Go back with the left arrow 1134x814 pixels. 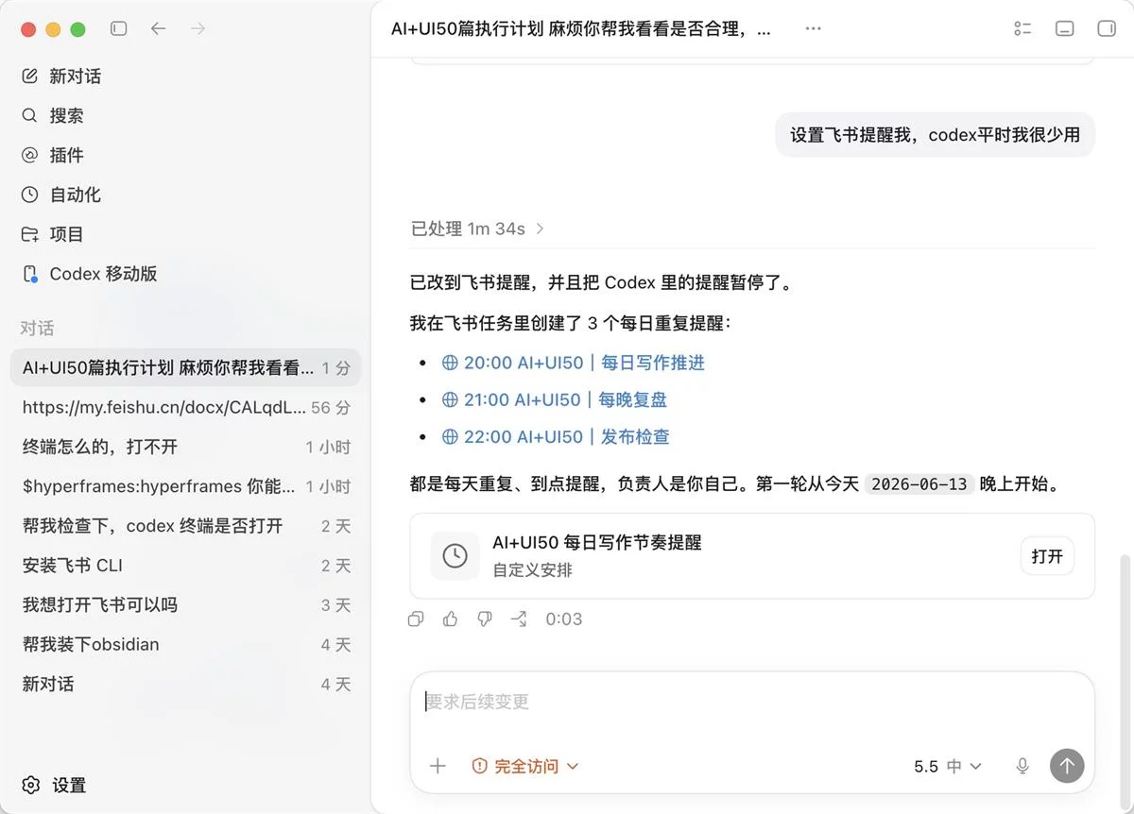point(158,29)
